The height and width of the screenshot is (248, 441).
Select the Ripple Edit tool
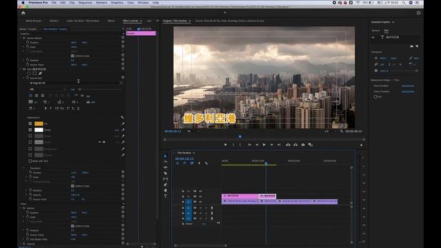pyautogui.click(x=165, y=167)
